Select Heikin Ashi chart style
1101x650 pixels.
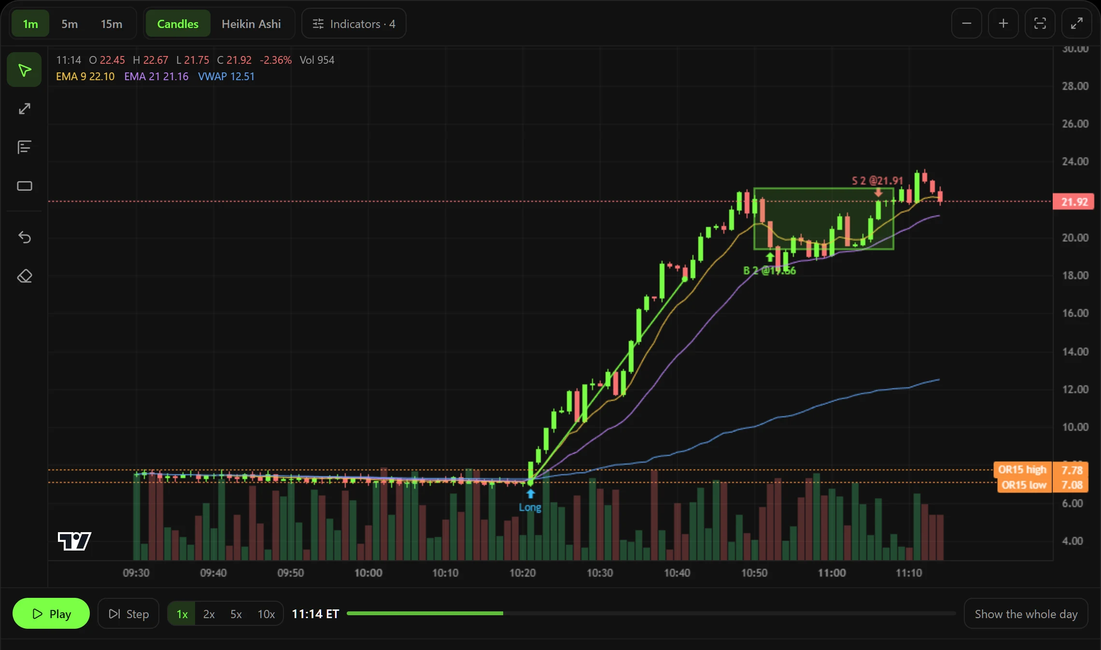[251, 24]
